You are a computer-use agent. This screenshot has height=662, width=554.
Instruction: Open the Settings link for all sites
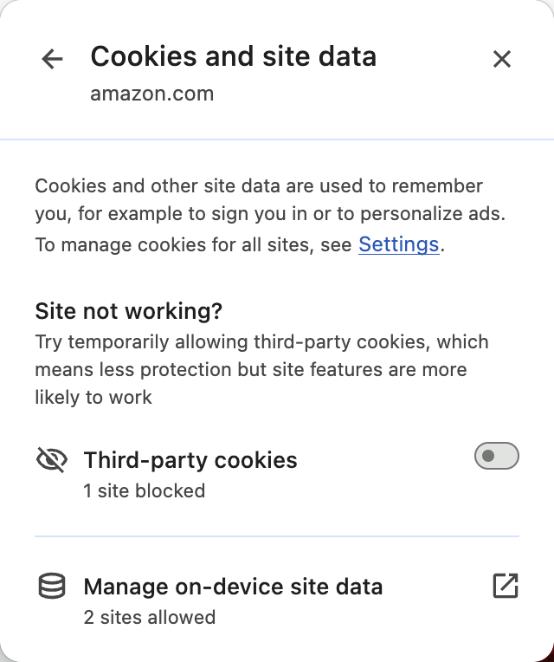[398, 244]
